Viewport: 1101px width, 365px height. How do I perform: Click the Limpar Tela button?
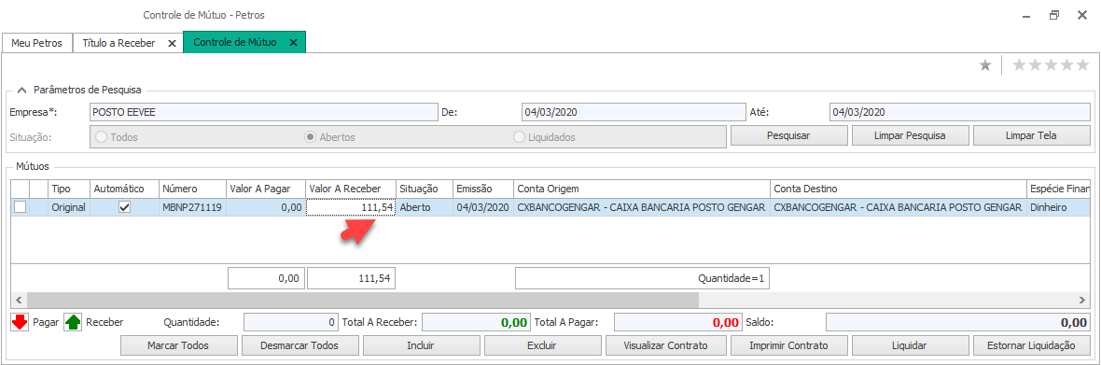pos(1031,135)
